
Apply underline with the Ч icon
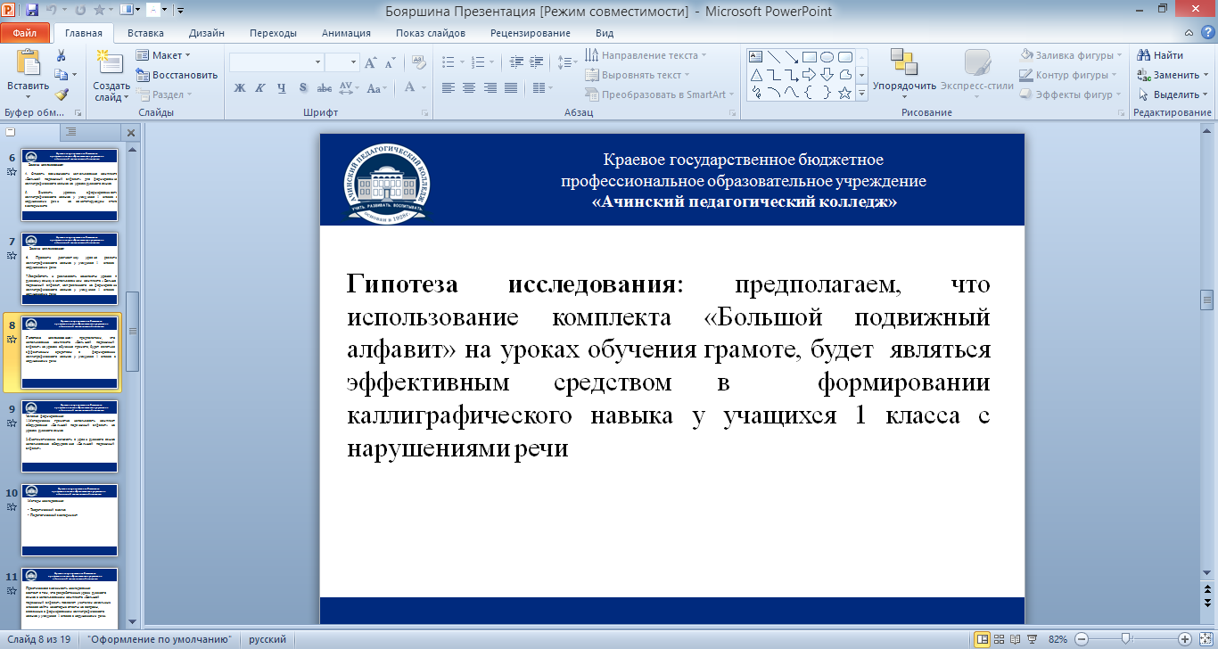click(281, 88)
